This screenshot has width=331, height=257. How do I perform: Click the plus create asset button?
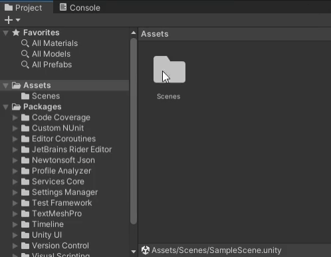pos(9,20)
